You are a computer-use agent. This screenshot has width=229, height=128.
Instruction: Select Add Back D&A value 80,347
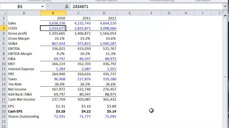pos(79,94)
